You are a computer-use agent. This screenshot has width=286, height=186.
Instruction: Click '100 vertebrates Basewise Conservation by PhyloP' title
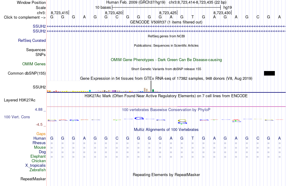166,110
